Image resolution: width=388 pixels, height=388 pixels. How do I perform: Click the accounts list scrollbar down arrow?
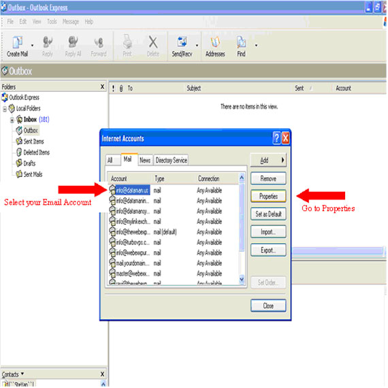click(242, 279)
